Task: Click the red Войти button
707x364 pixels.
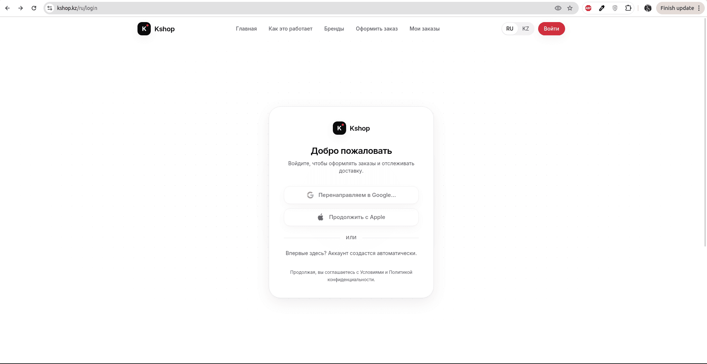Action: tap(551, 29)
